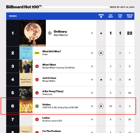Screen dimensions: 140x133
Task: Expand What Did I Miss? with plus icon
Action: (92, 53)
